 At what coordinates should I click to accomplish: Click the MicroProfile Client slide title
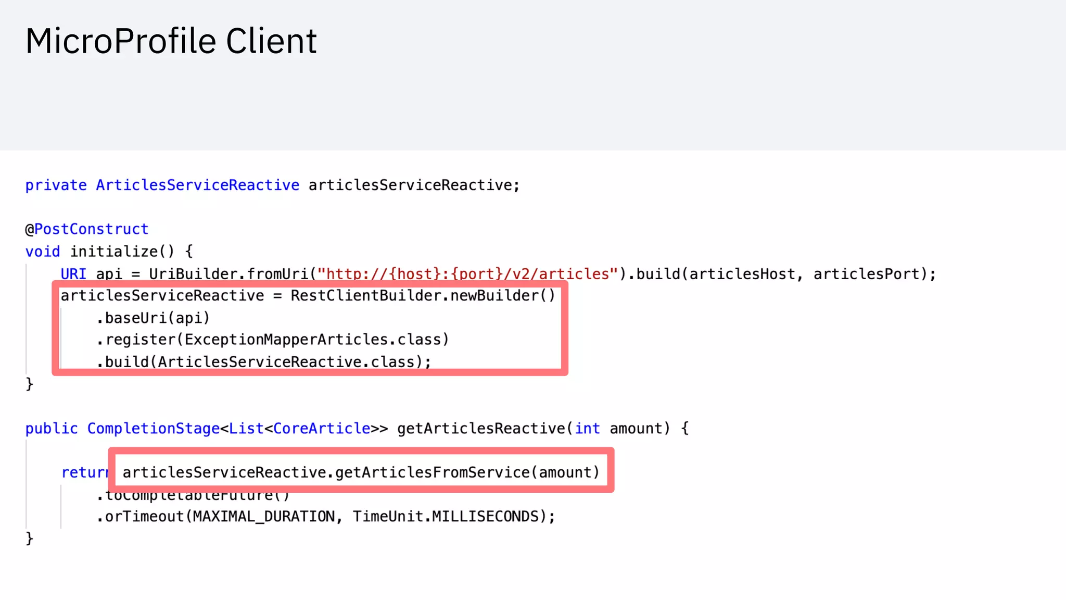tap(171, 41)
